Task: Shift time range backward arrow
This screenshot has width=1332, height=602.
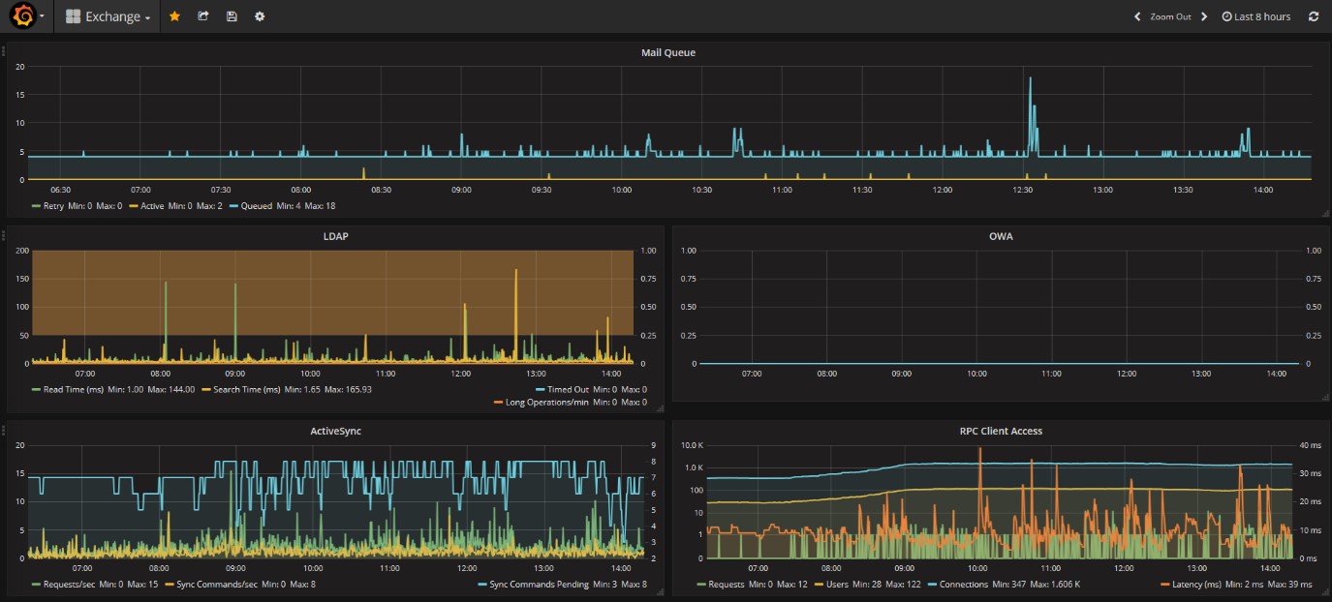Action: 1137,16
